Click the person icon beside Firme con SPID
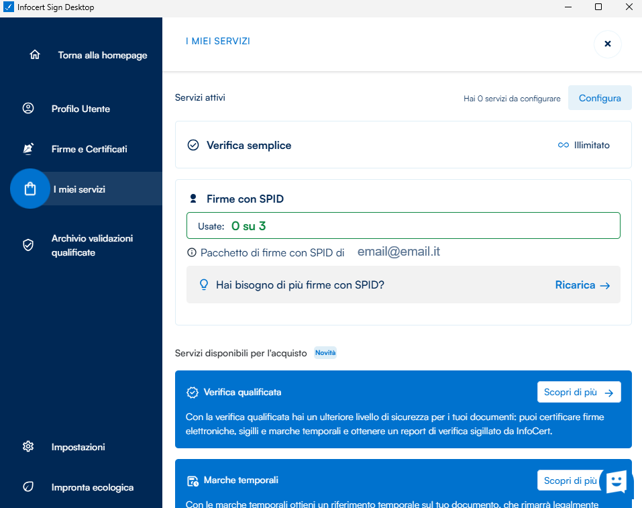Screen dimensions: 642x508 pyautogui.click(x=193, y=199)
